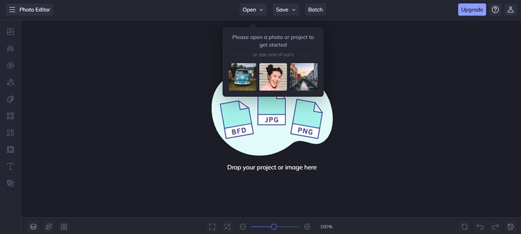Click the fit-to-screen icon
Screen dimensions: 521x234
click(212, 227)
